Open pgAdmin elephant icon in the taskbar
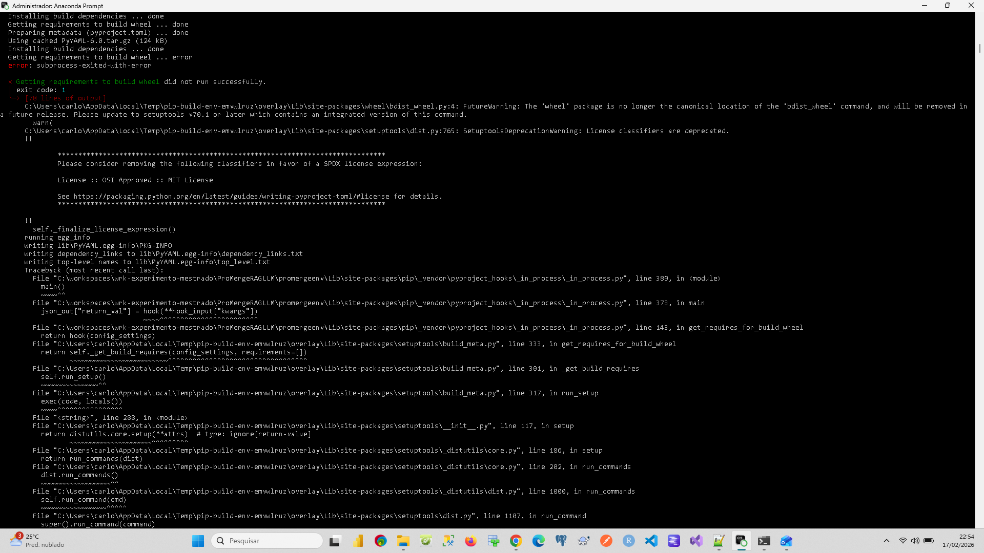The image size is (984, 553). pyautogui.click(x=561, y=541)
